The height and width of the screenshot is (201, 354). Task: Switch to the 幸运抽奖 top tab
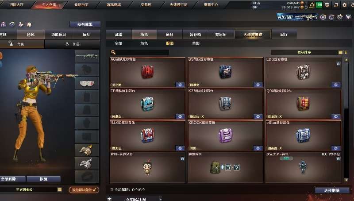81,4
